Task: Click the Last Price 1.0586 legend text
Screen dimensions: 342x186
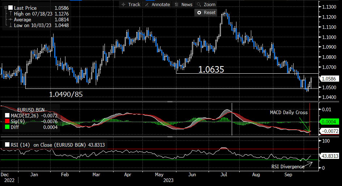Action: (41, 8)
